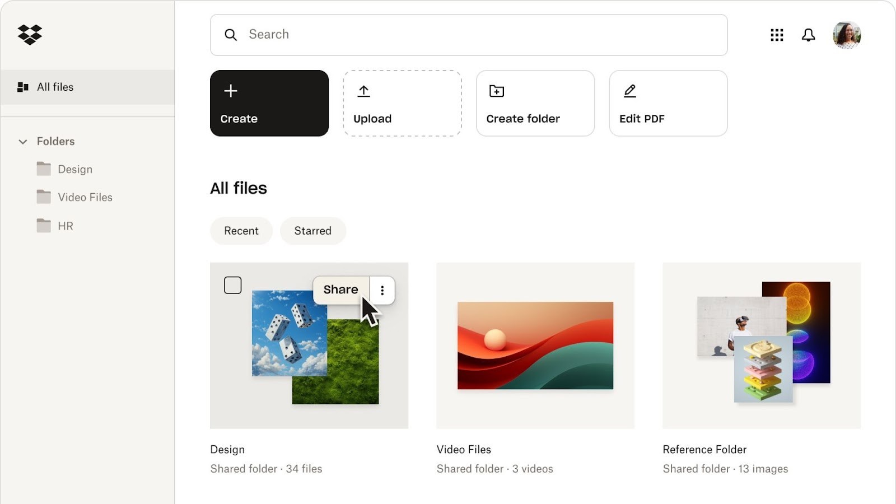Select All files in the sidebar
The height and width of the screenshot is (504, 896).
pos(54,87)
